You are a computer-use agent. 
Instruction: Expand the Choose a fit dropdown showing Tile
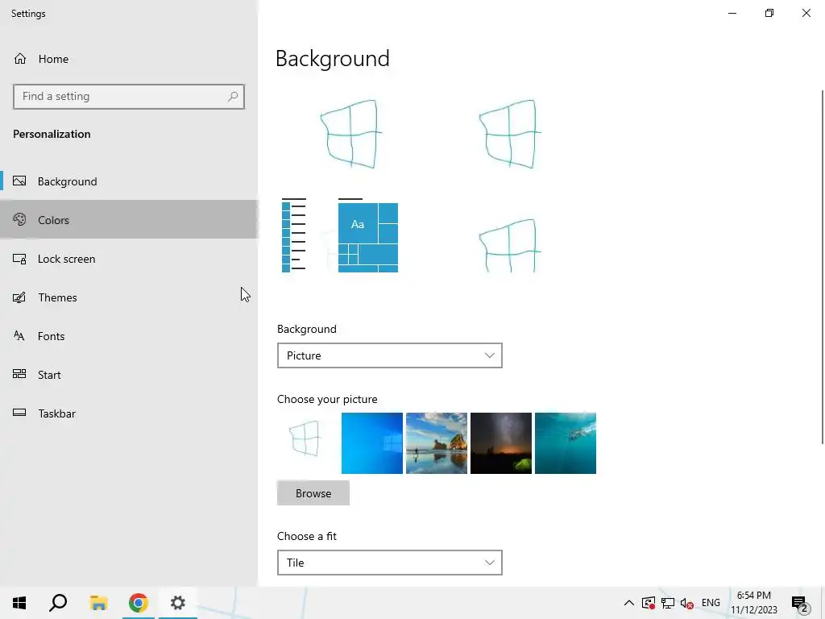tap(389, 563)
